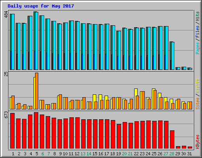Click day label 11 on the axis
Viewport: 202px width, 158px height.
[x=71, y=154]
